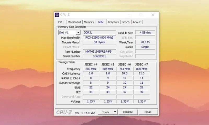The width and height of the screenshot is (209, 125).
Task: Click the JEDEC #6 column header
Action: [125, 64]
